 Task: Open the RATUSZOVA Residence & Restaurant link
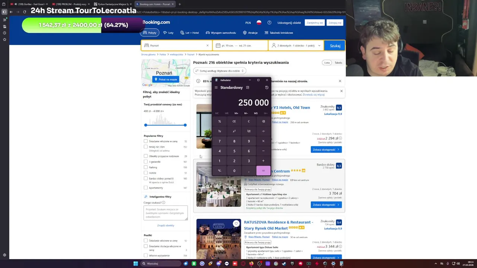point(278,225)
